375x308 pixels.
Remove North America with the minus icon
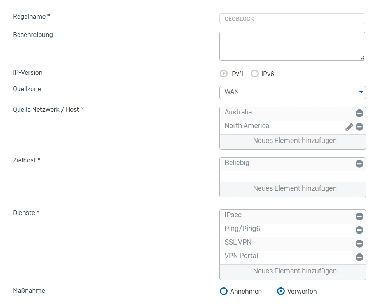pos(359,127)
